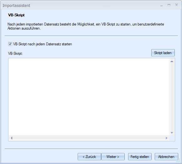
Task: Toggle 'VB-Skript nach jedem Datensatz starten' checkbox
Action: click(10, 44)
